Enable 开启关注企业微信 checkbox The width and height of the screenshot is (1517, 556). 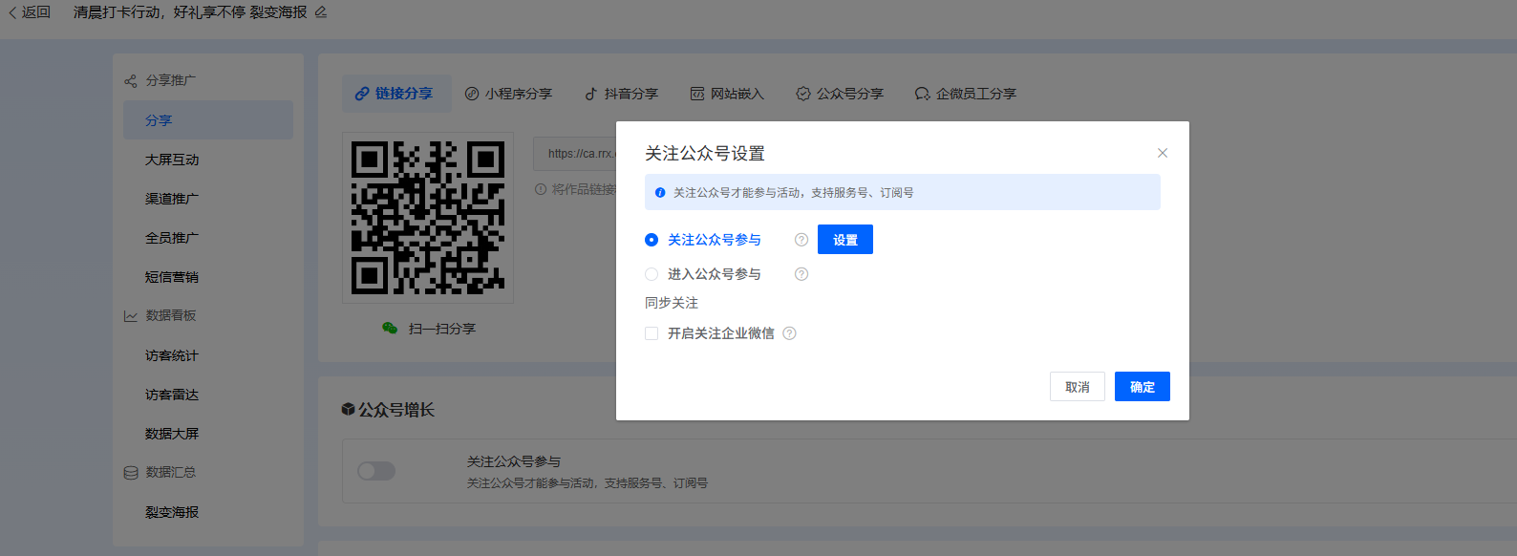click(x=652, y=333)
